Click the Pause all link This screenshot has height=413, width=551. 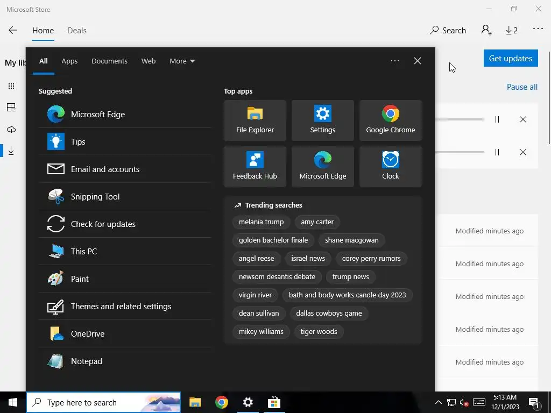[522, 87]
